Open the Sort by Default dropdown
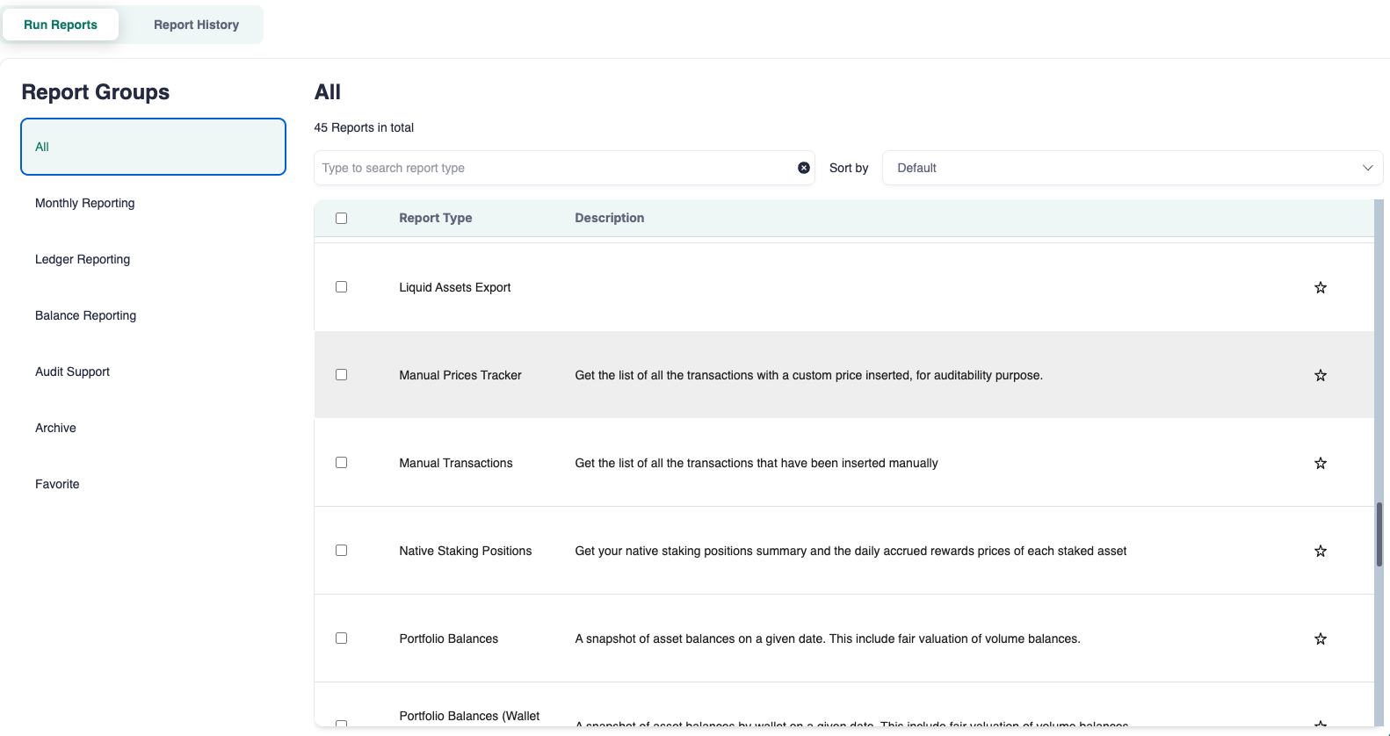The height and width of the screenshot is (736, 1390). 1132,168
